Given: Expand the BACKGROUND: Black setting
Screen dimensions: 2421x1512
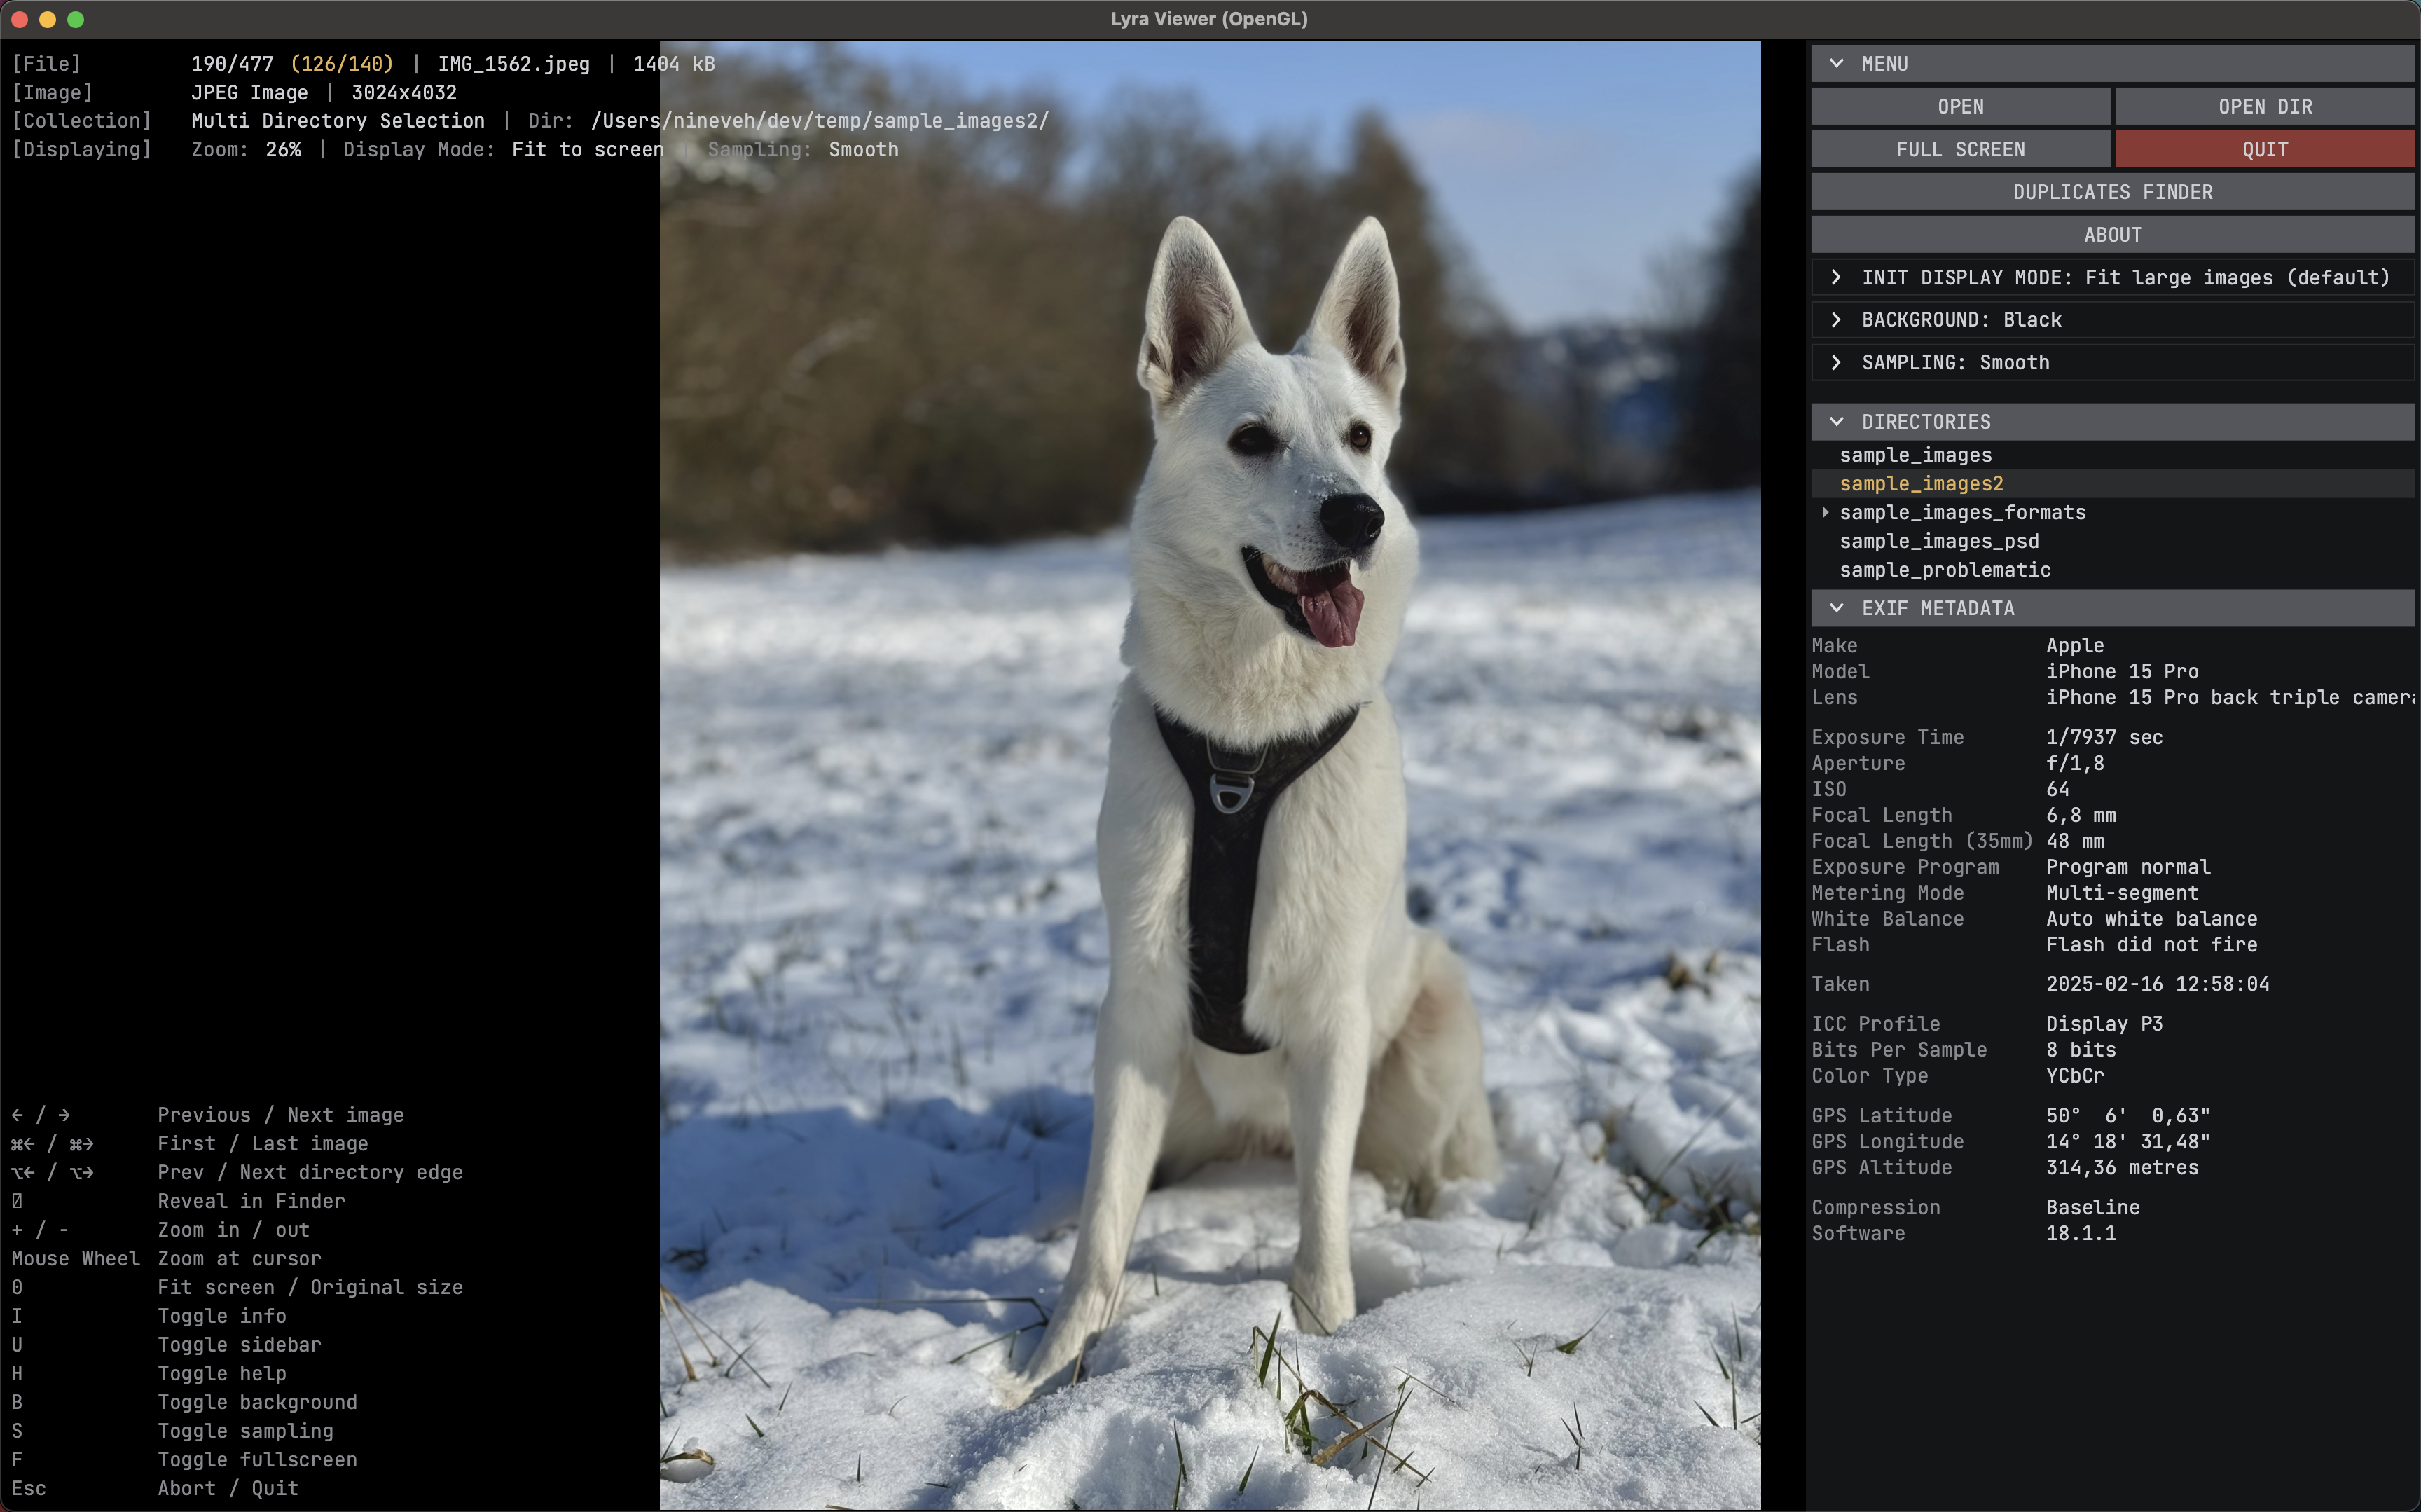Looking at the screenshot, I should [x=2112, y=319].
